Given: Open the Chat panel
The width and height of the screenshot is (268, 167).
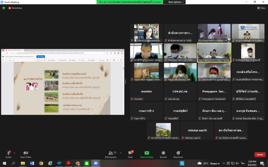Looking at the screenshot, I should pos(130,153).
